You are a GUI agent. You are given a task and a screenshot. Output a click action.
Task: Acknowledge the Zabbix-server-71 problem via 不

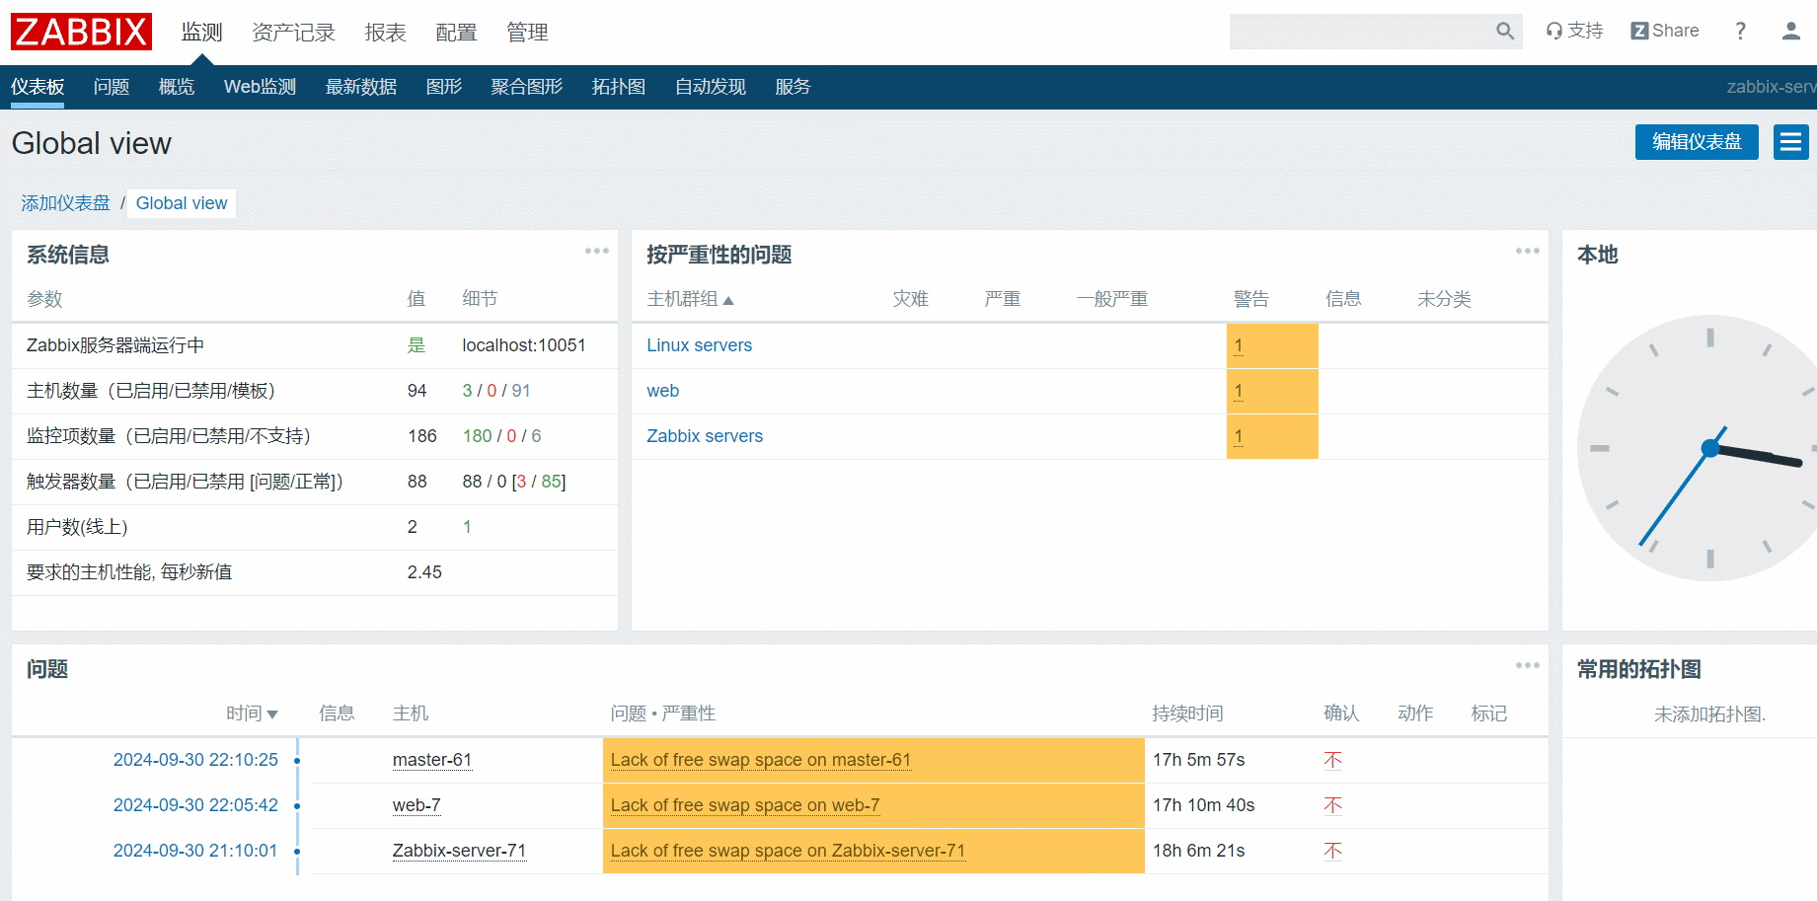tap(1332, 851)
